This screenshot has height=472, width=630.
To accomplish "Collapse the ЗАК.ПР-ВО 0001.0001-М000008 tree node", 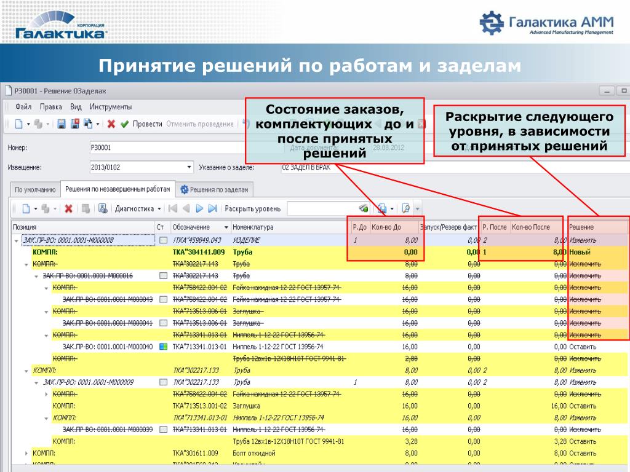I will (x=16, y=240).
